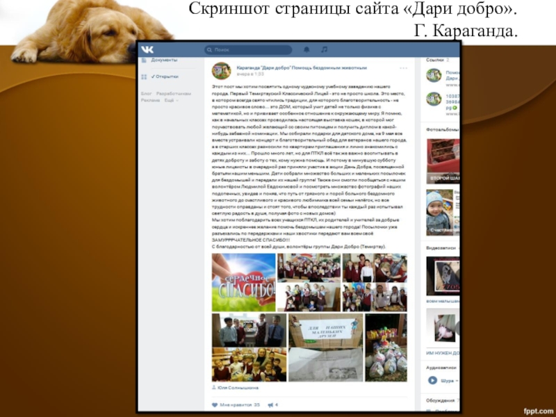Open the music note icon
556x417 pixels.
pyautogui.click(x=324, y=49)
